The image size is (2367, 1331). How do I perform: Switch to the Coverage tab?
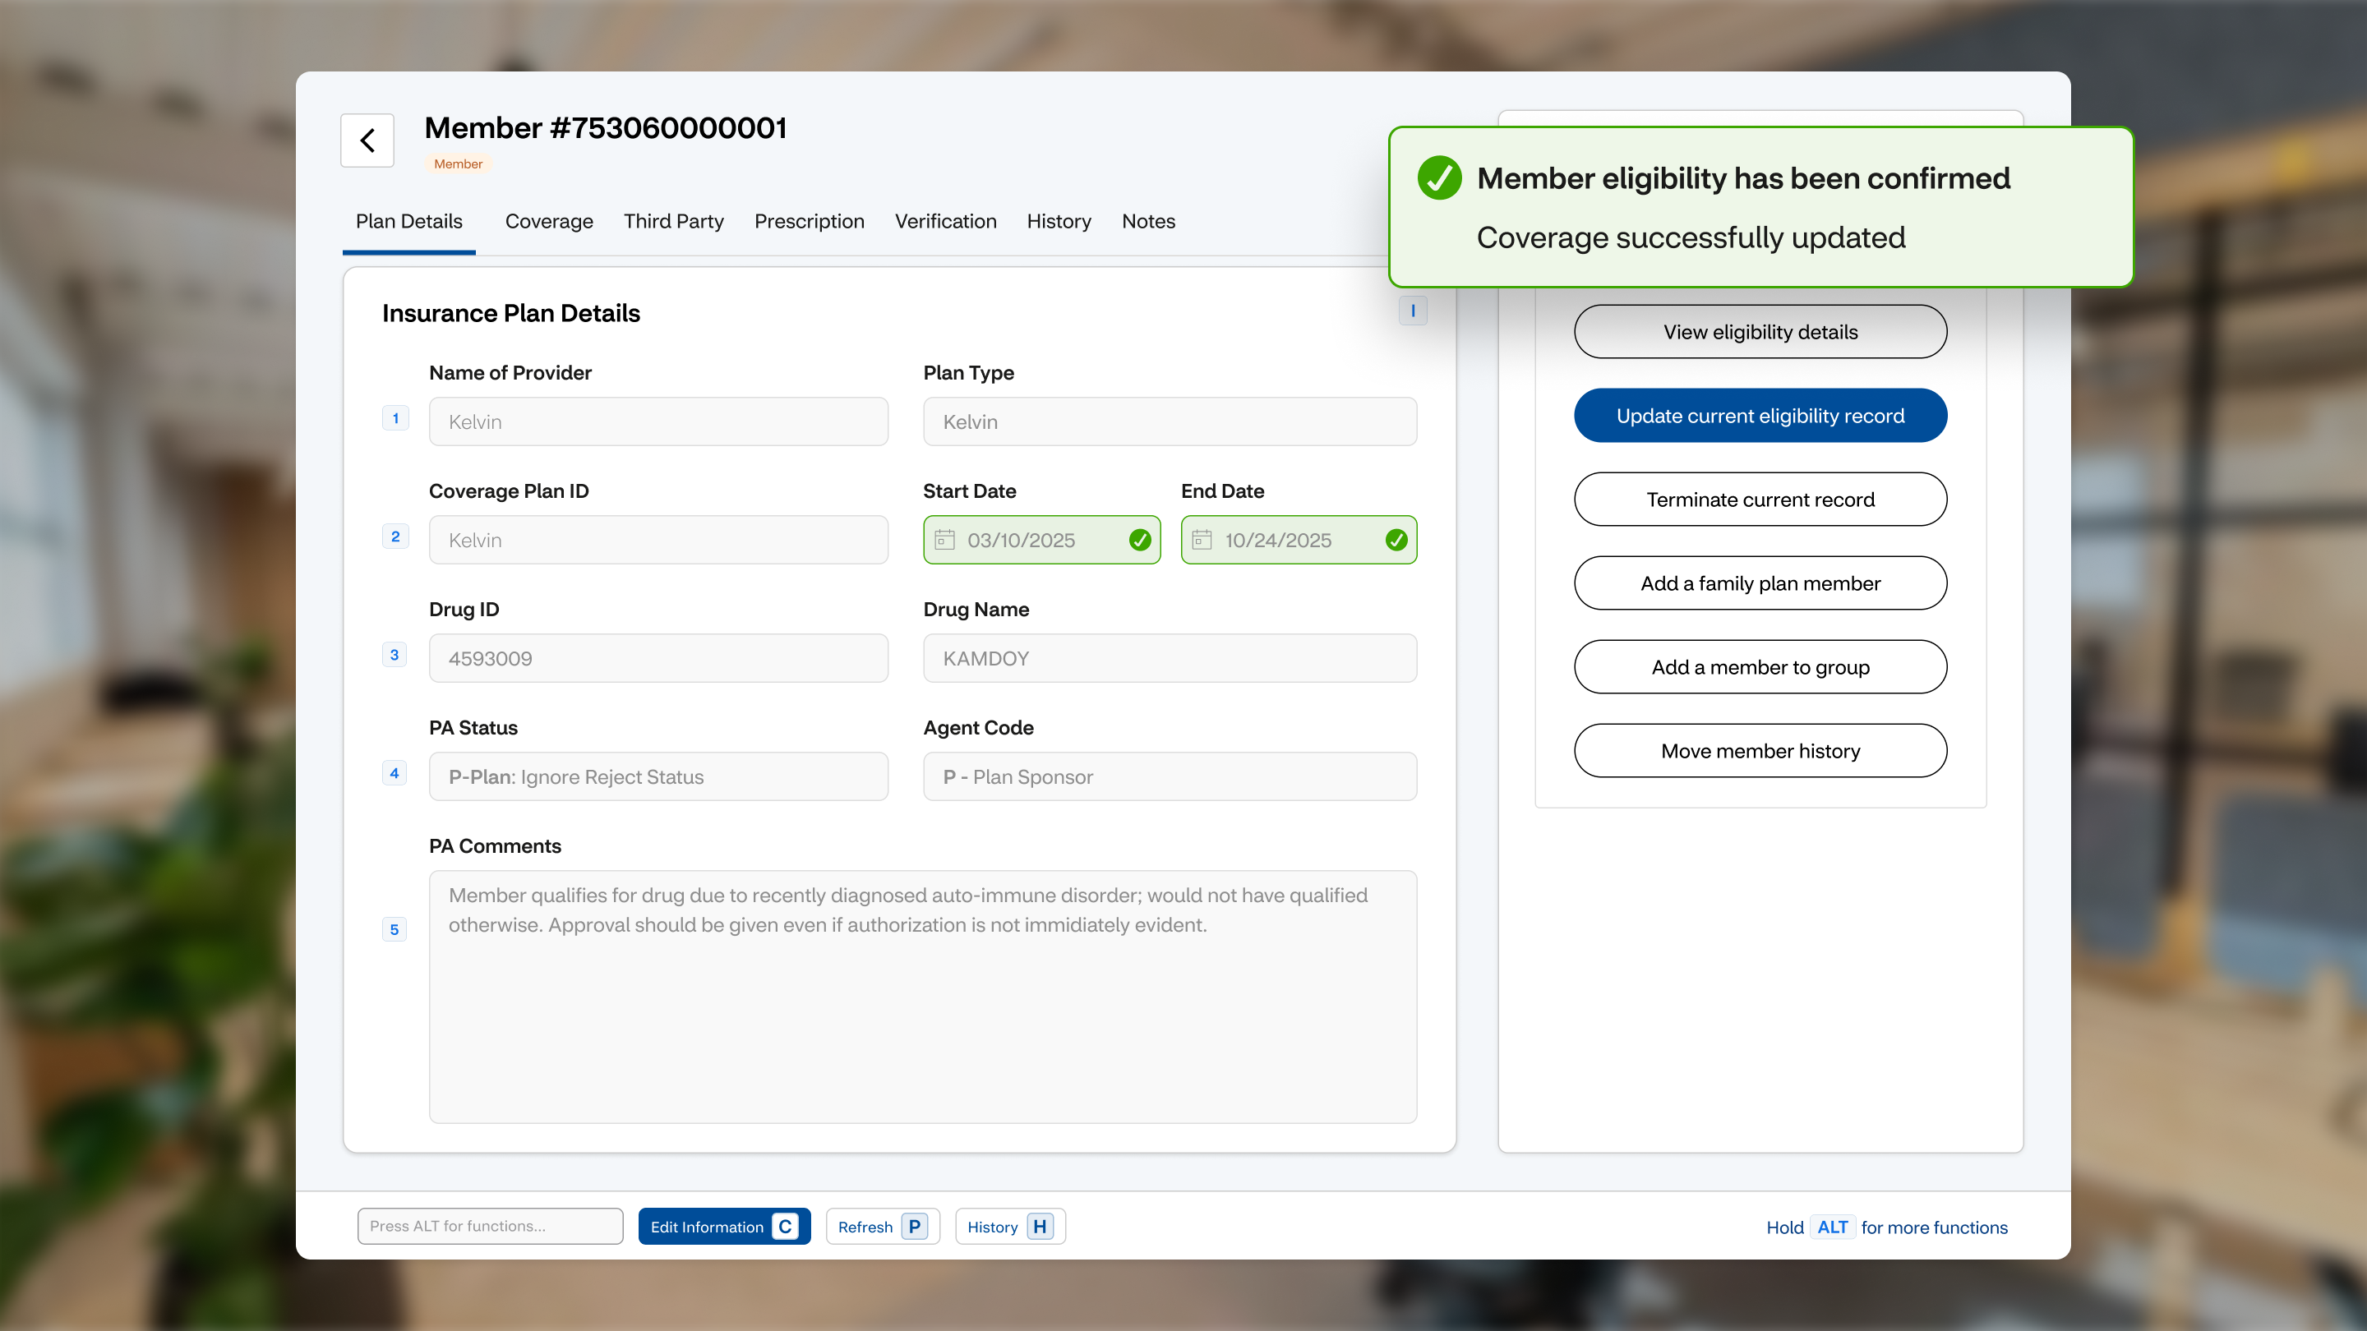click(x=550, y=221)
